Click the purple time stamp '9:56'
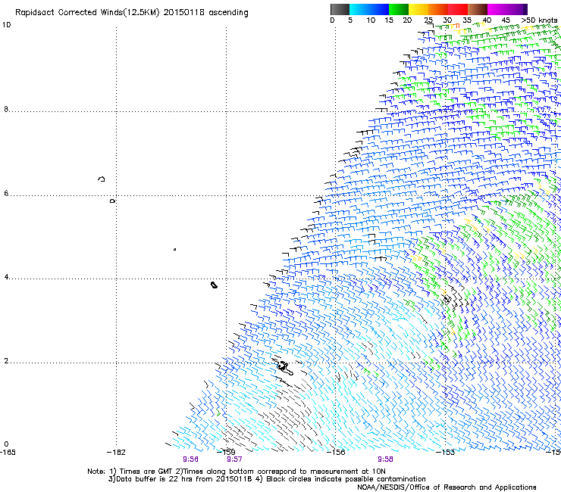This screenshot has height=492, width=561. tap(190, 459)
